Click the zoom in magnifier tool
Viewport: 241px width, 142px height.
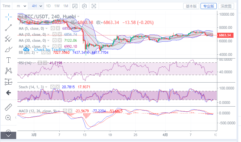[x=8, y=117]
